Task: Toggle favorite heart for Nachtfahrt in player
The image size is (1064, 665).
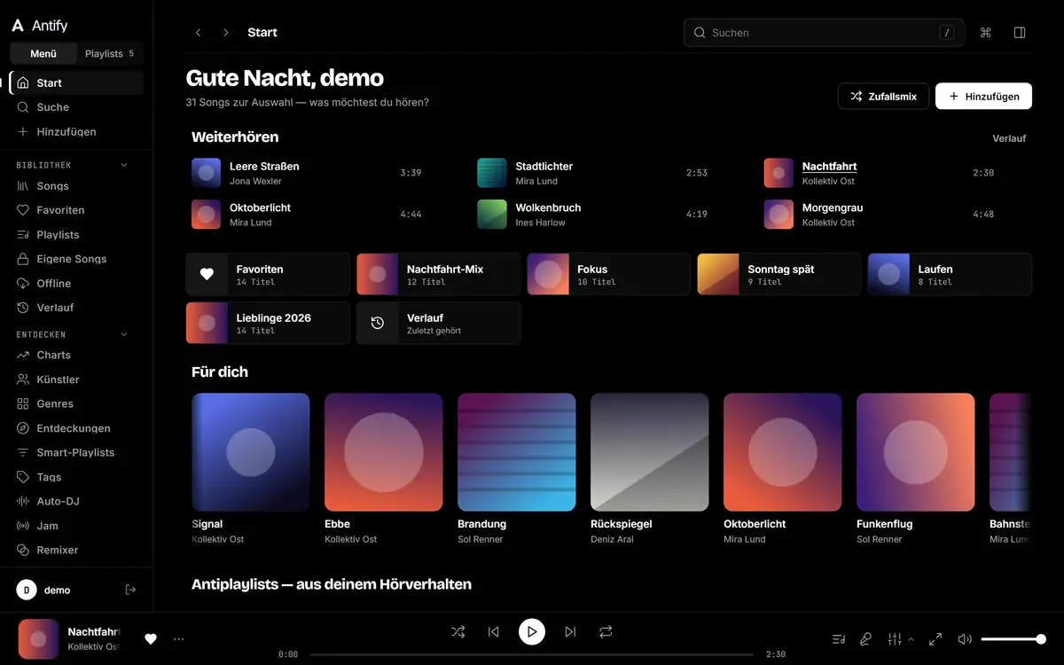Action: pyautogui.click(x=151, y=638)
